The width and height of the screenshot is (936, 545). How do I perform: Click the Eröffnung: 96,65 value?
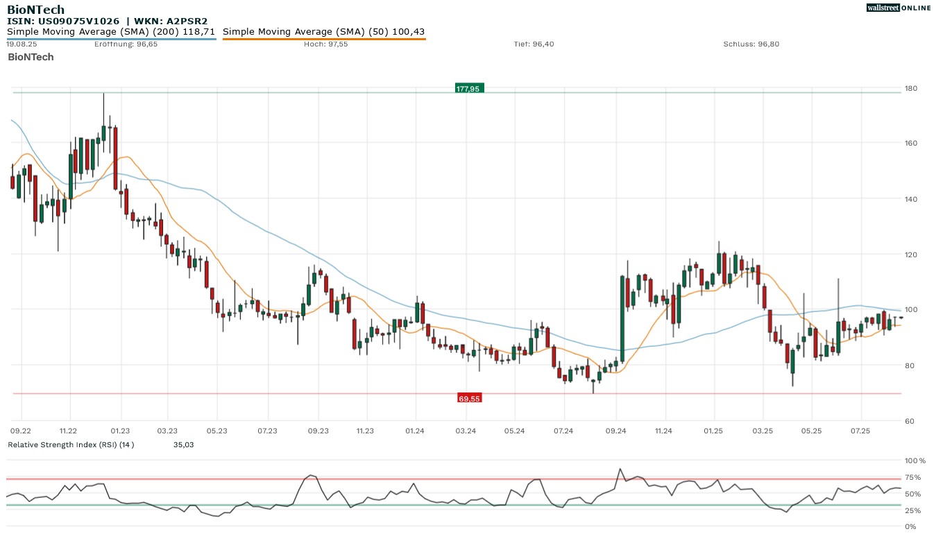click(126, 44)
